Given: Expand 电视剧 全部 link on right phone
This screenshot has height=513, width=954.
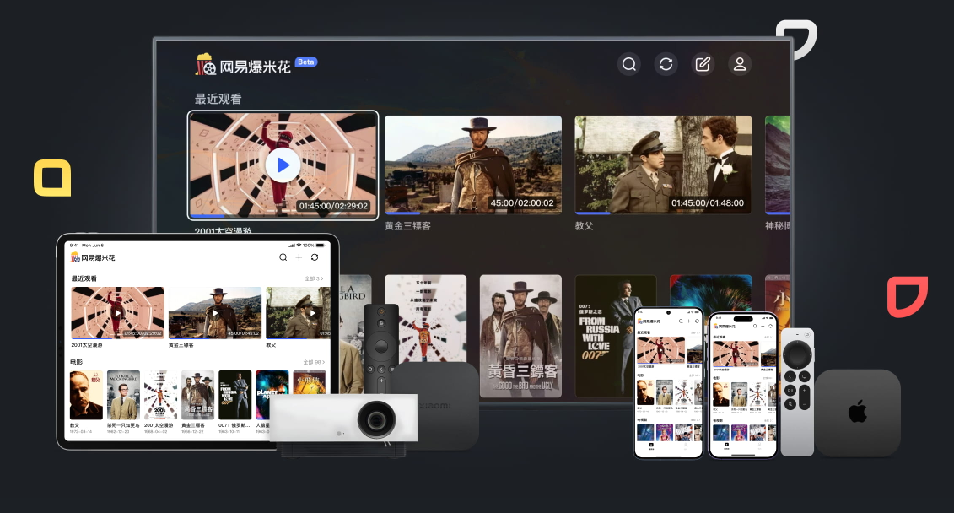Looking at the screenshot, I should coord(768,420).
